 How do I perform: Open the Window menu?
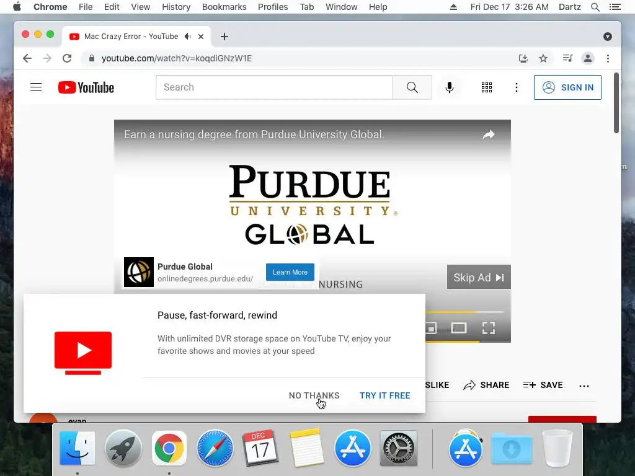tap(342, 7)
